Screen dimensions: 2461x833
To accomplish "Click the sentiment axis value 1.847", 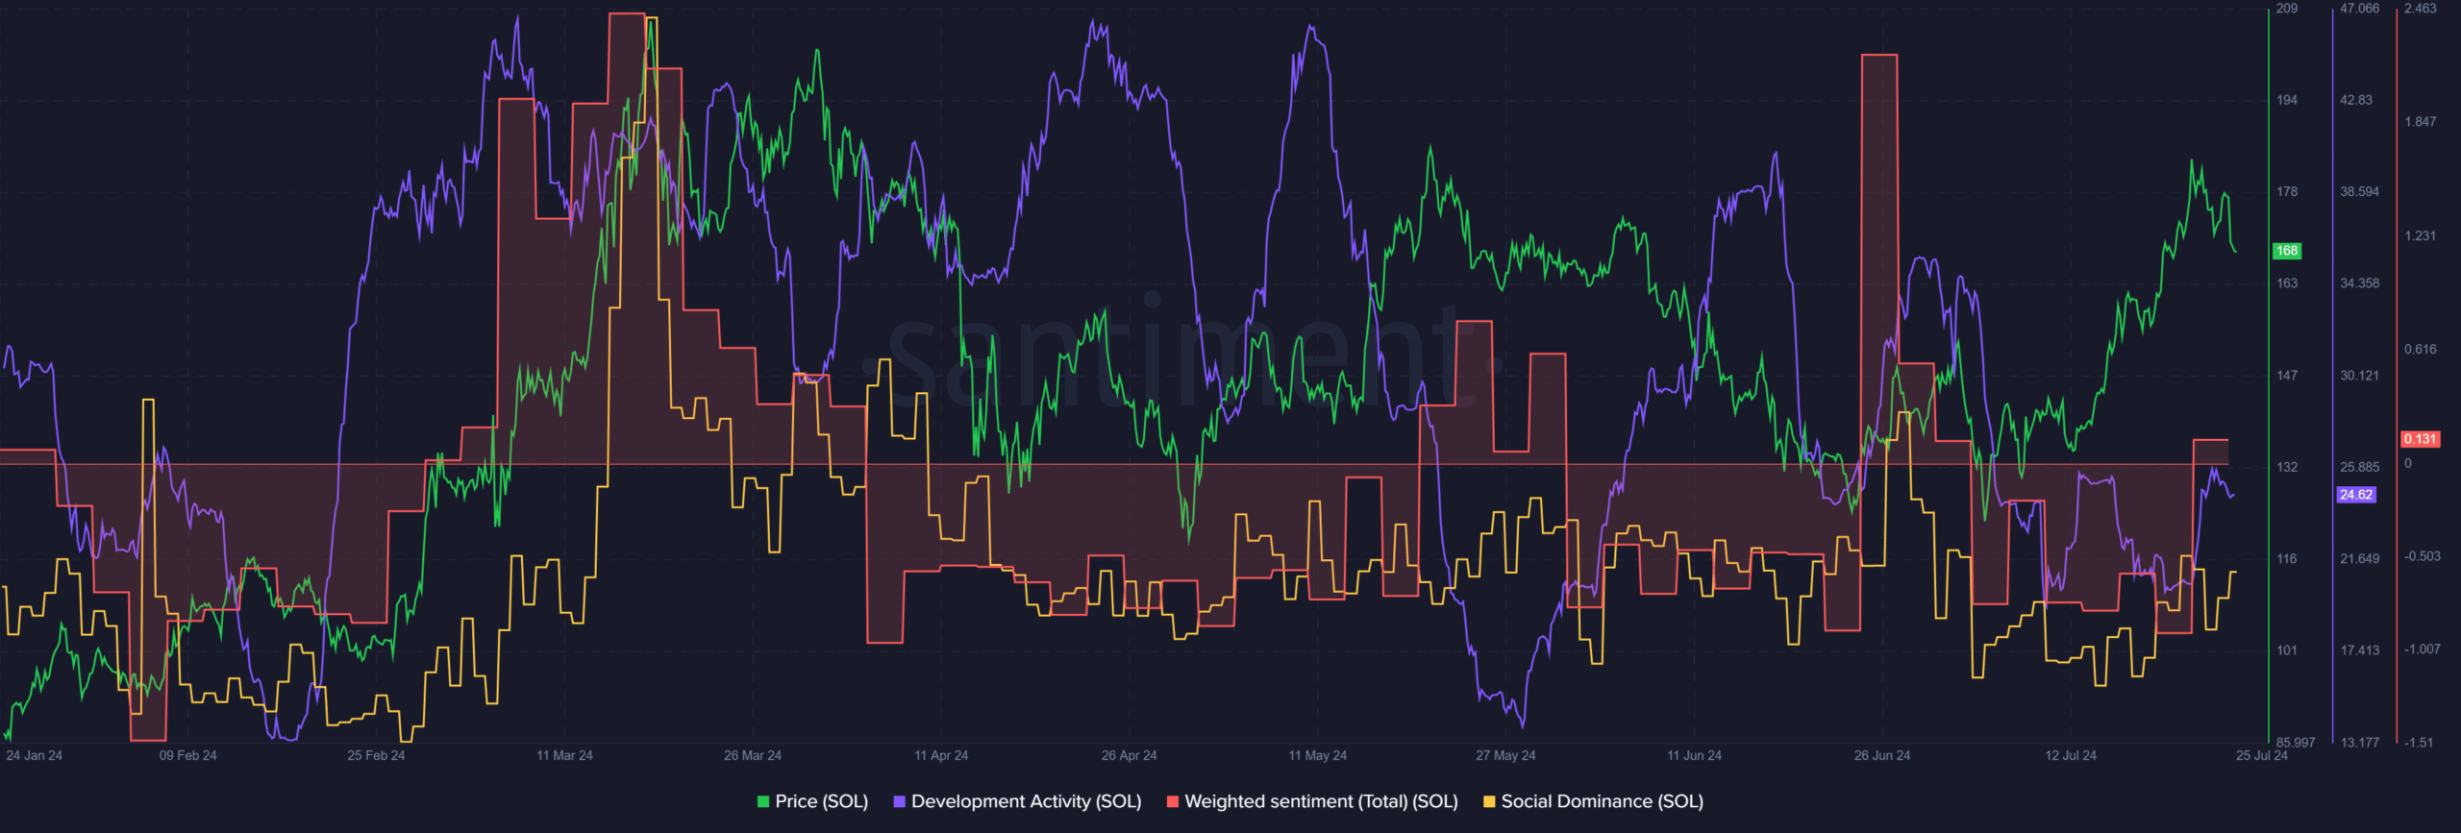I will pyautogui.click(x=2421, y=122).
